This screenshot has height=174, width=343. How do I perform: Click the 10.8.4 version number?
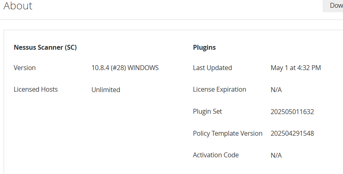tap(100, 68)
